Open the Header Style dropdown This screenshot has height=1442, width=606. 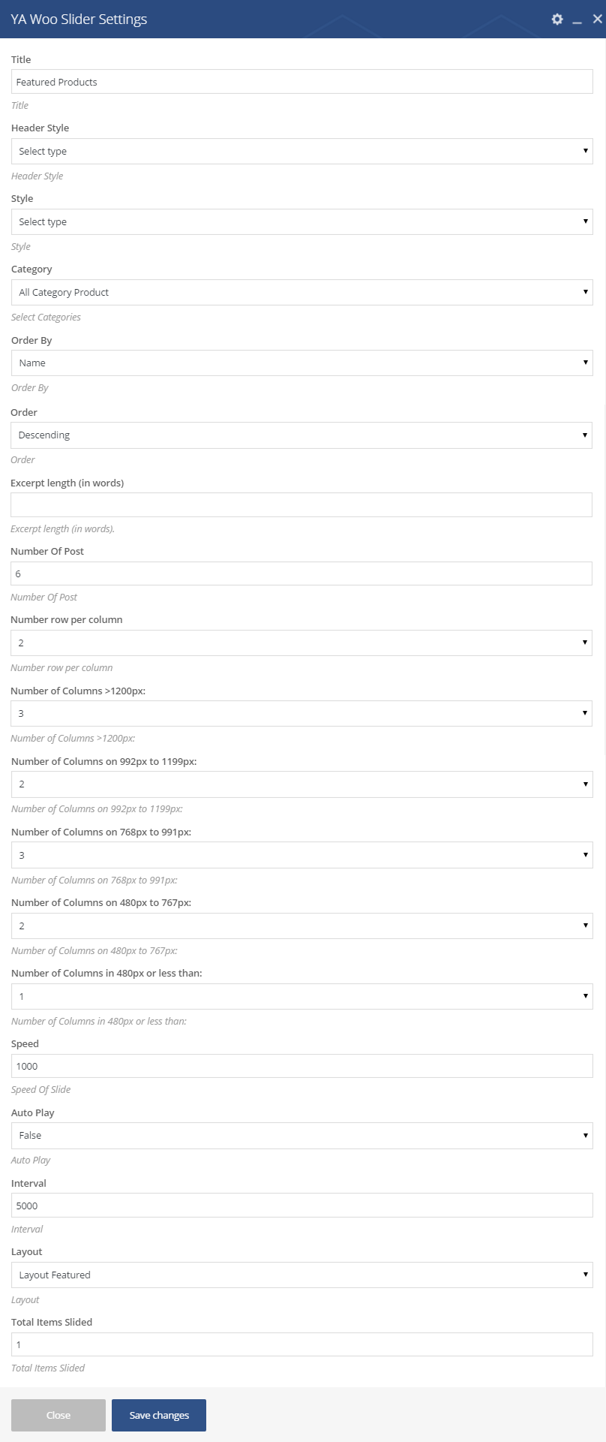[302, 151]
